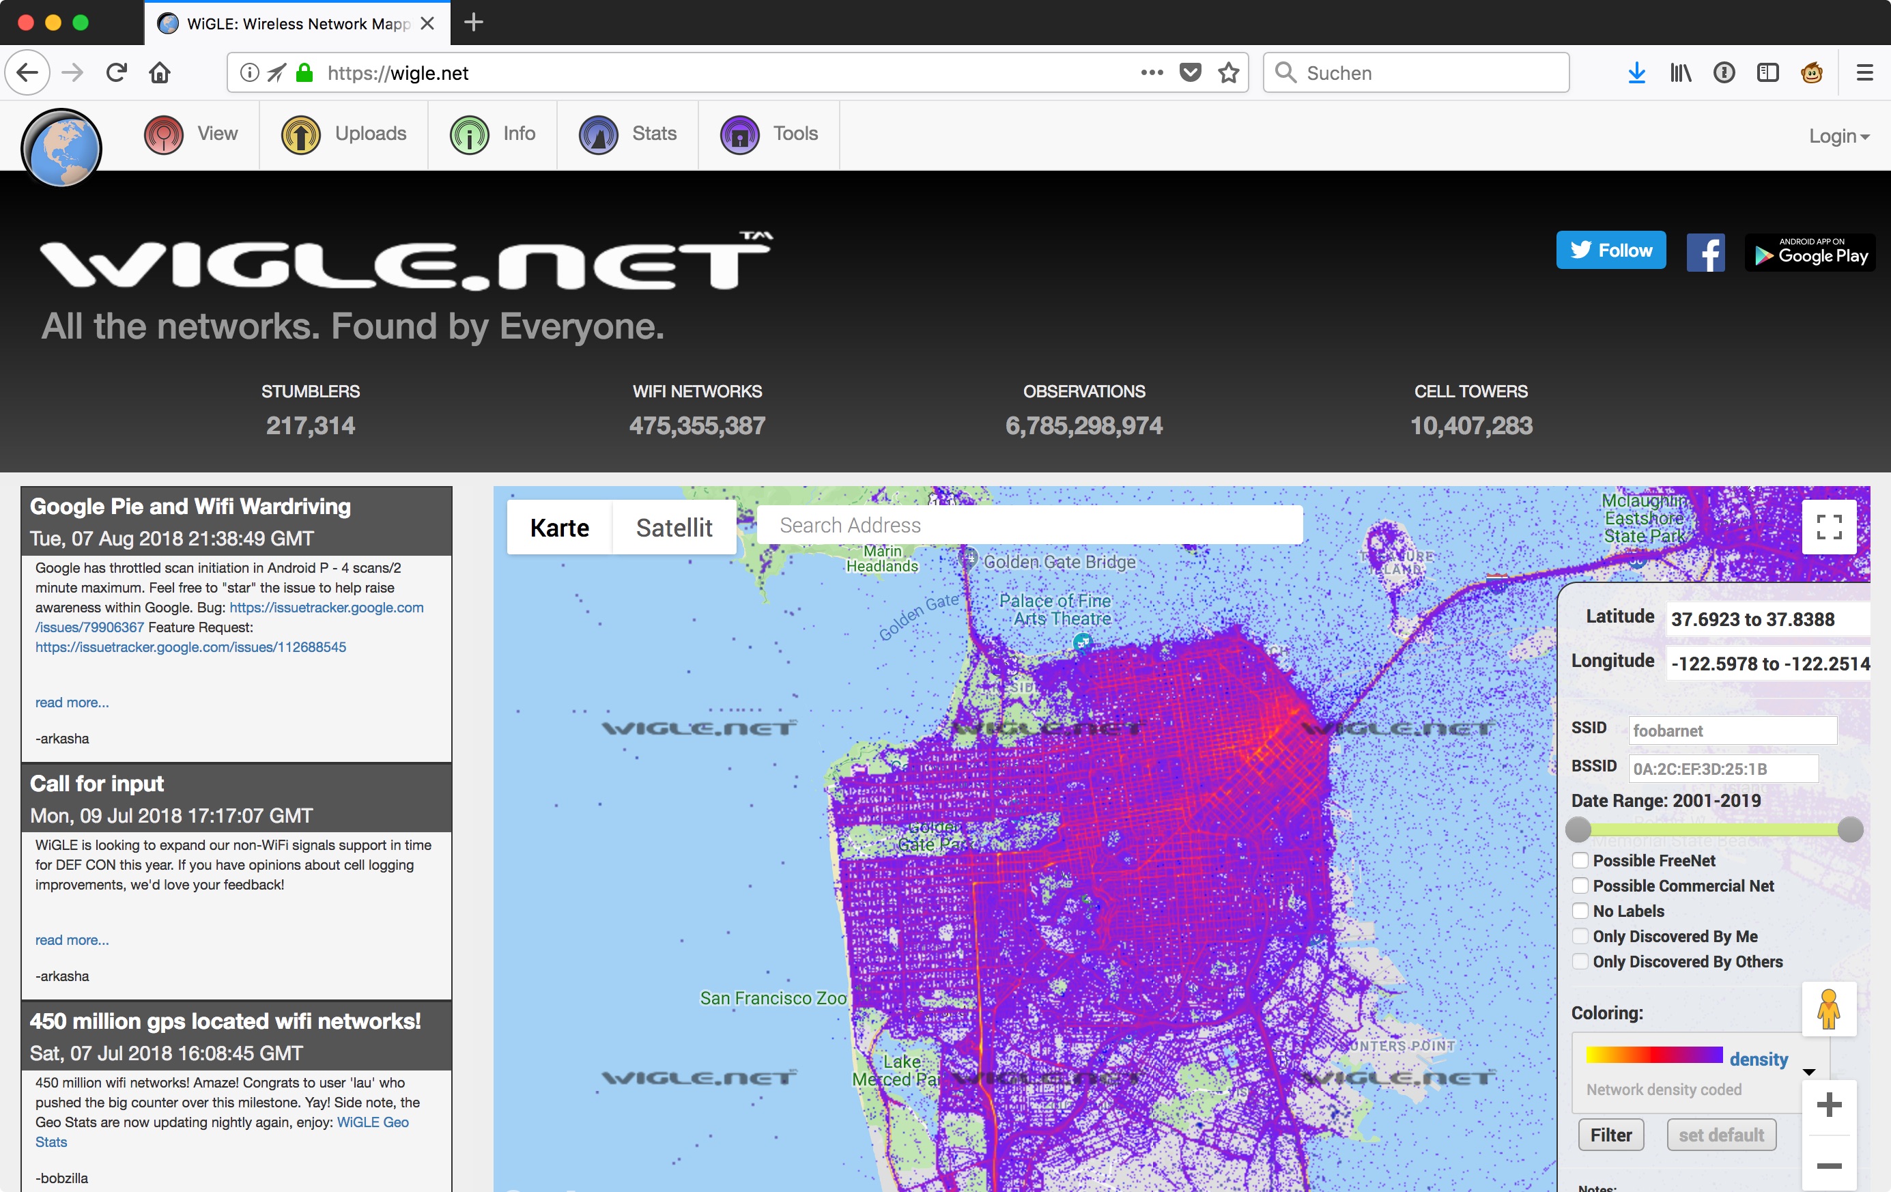Click the Street View pegman icon
Viewport: 1891px width, 1192px height.
click(1828, 1009)
